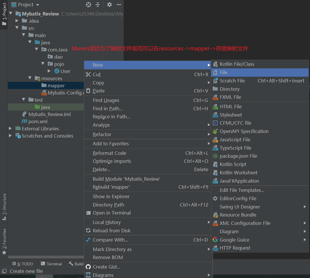The image size is (310, 278).
Task: Expand External Libraries node arrow
Action: 10,128
